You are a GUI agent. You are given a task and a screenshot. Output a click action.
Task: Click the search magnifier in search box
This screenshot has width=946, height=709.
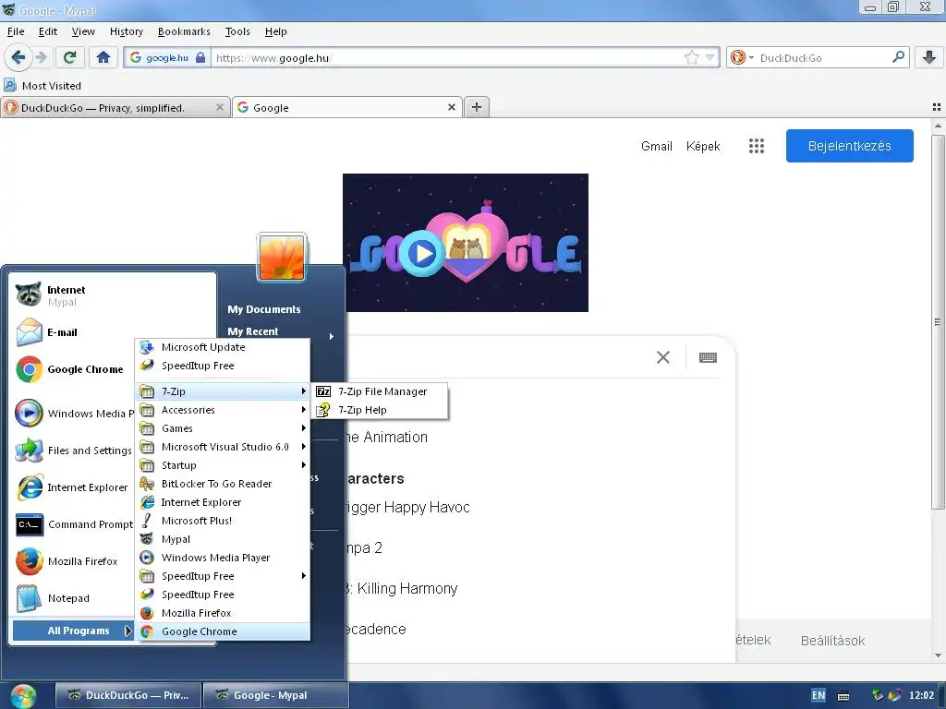898,57
